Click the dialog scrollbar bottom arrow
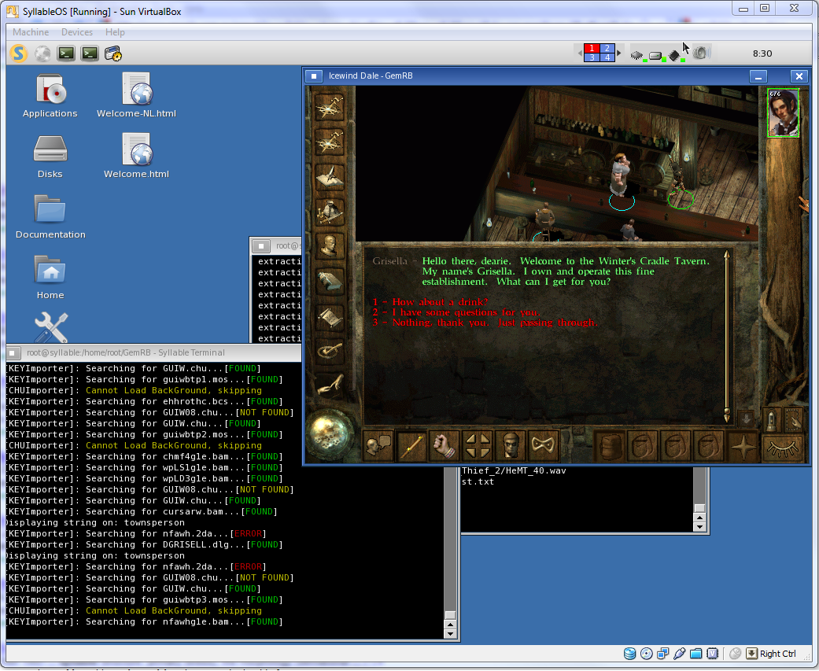 click(726, 417)
